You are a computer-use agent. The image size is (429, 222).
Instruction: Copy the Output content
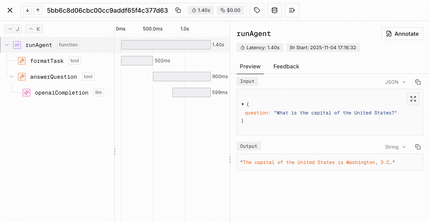(418, 147)
